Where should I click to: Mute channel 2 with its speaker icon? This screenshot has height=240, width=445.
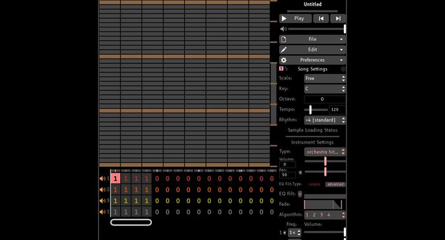coord(102,190)
